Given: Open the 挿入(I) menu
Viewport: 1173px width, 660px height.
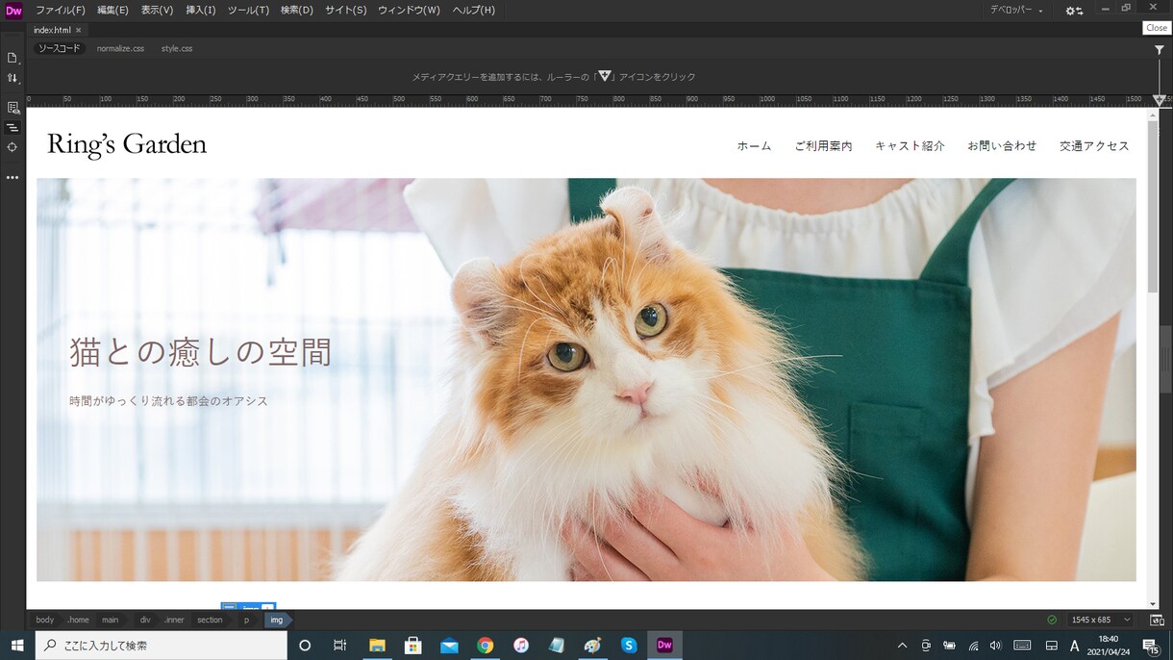Looking at the screenshot, I should (201, 10).
